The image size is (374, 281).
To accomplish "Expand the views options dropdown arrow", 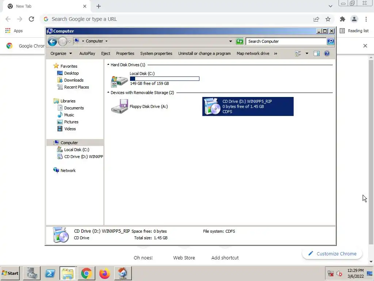I will 307,53.
